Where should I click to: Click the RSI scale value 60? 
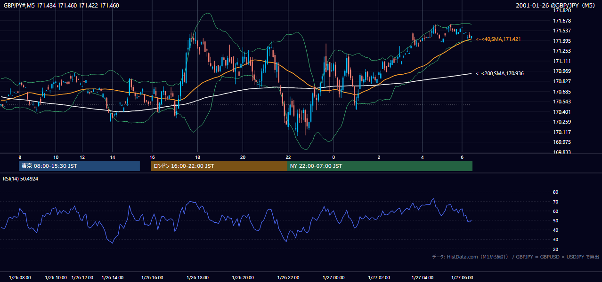[555, 211]
